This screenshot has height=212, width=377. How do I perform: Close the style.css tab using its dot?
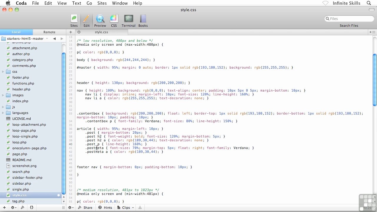pos(79,32)
